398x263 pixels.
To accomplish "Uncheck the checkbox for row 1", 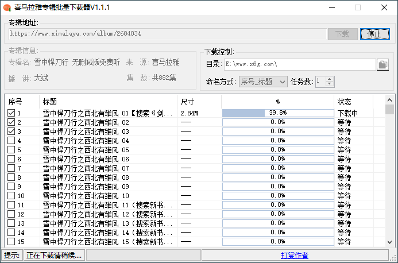I will click(11, 113).
